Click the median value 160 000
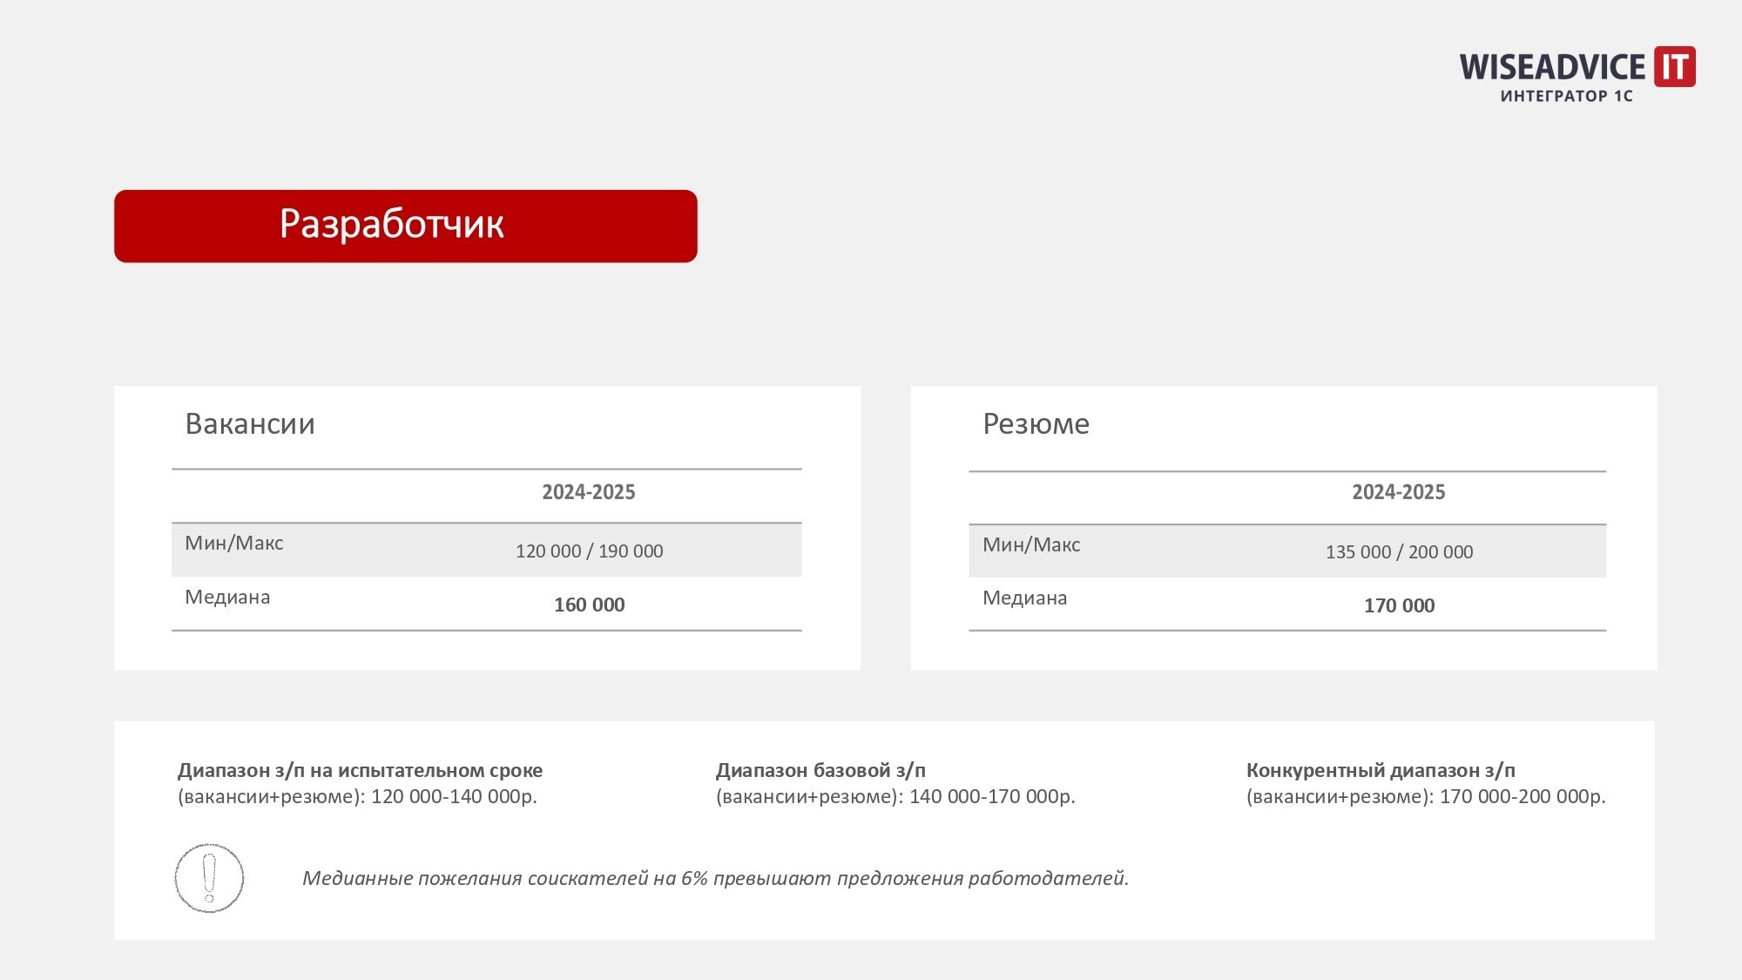The height and width of the screenshot is (980, 1742). point(590,605)
